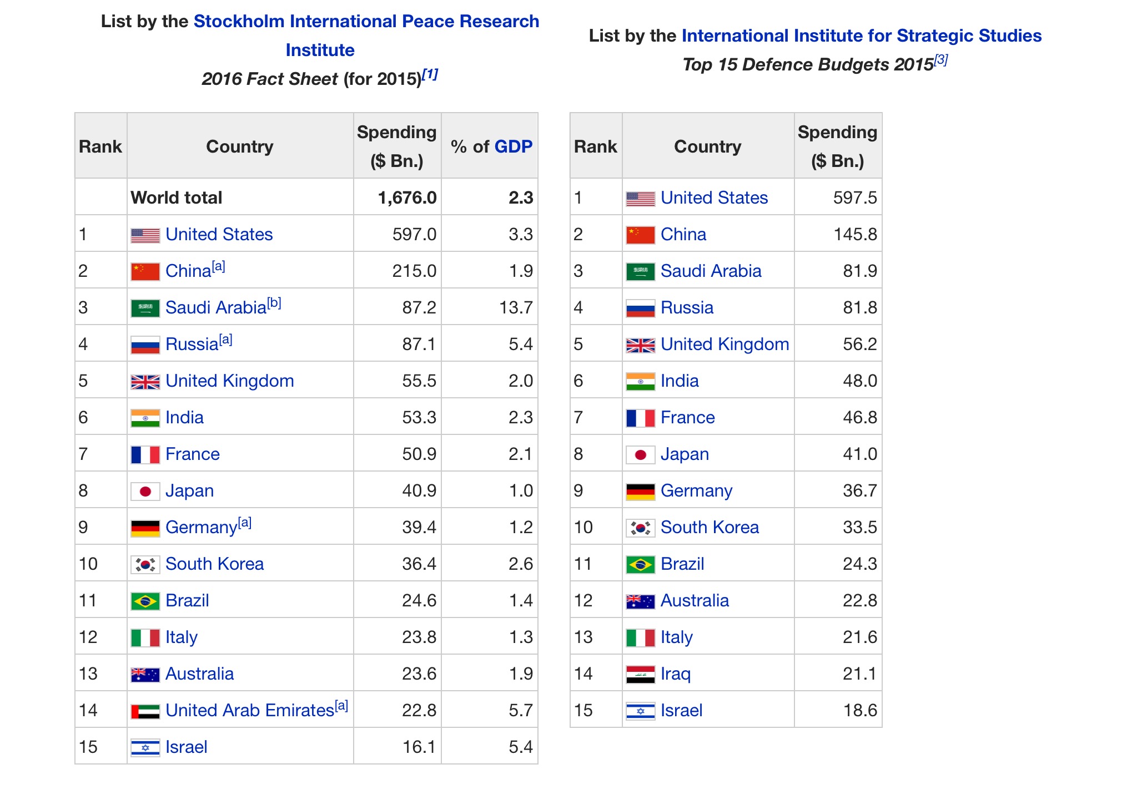The height and width of the screenshot is (805, 1137).
Task: Click the United Kingdom flag in the SIPRI table
Action: point(145,382)
